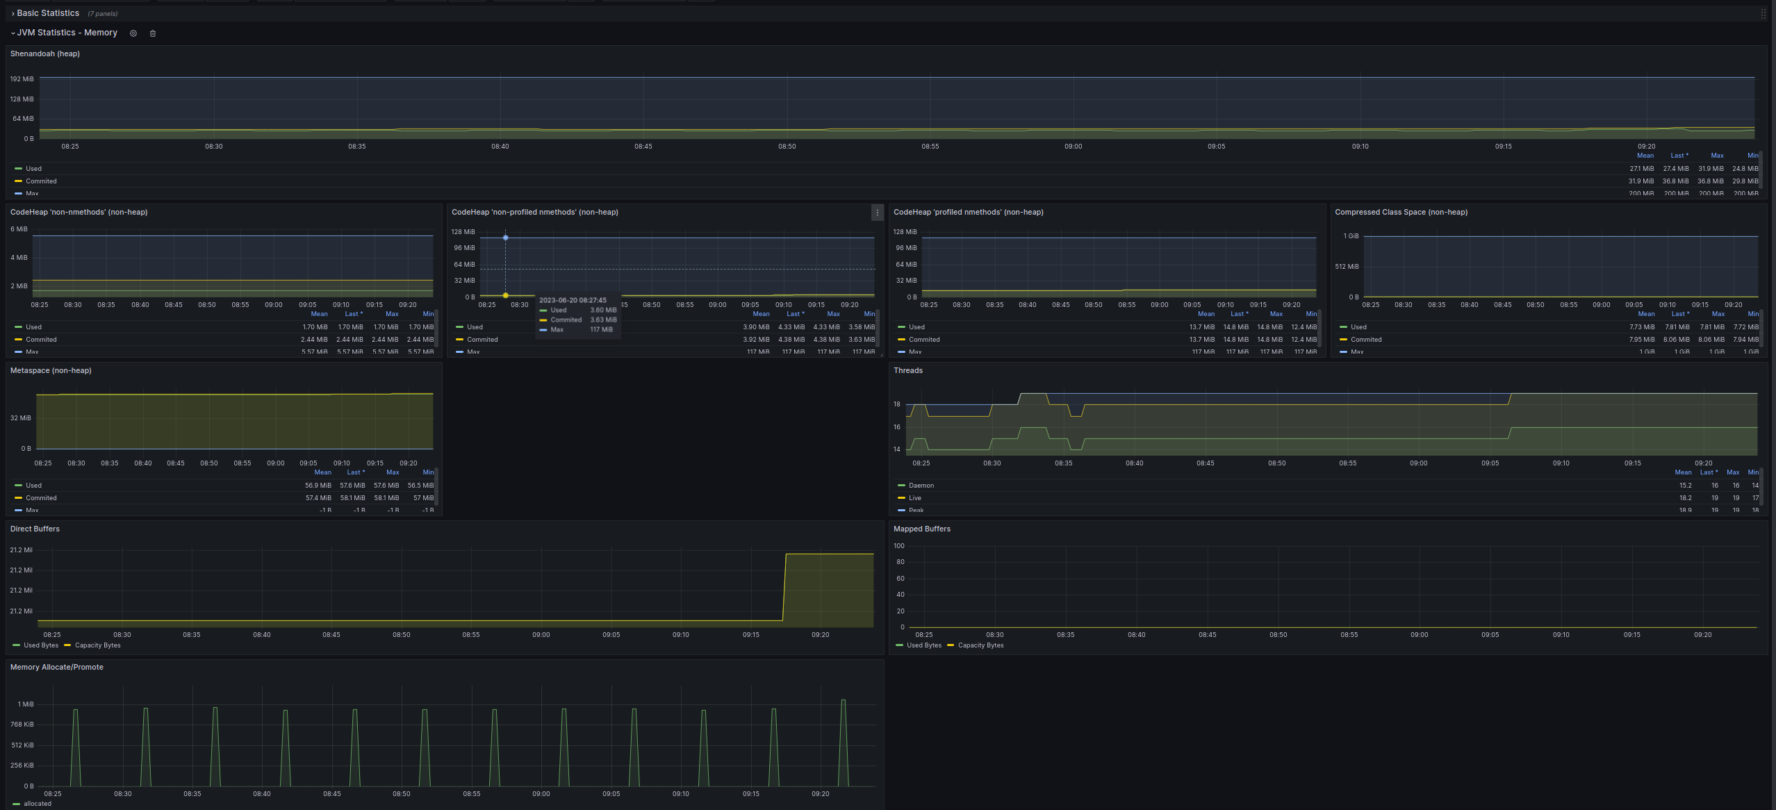Screen dimensions: 1776x810
Task: Expand the Basic Statistics row
Action: pos(48,13)
